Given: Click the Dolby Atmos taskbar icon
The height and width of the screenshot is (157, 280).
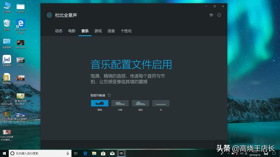Looking at the screenshot, I should pyautogui.click(x=121, y=153).
